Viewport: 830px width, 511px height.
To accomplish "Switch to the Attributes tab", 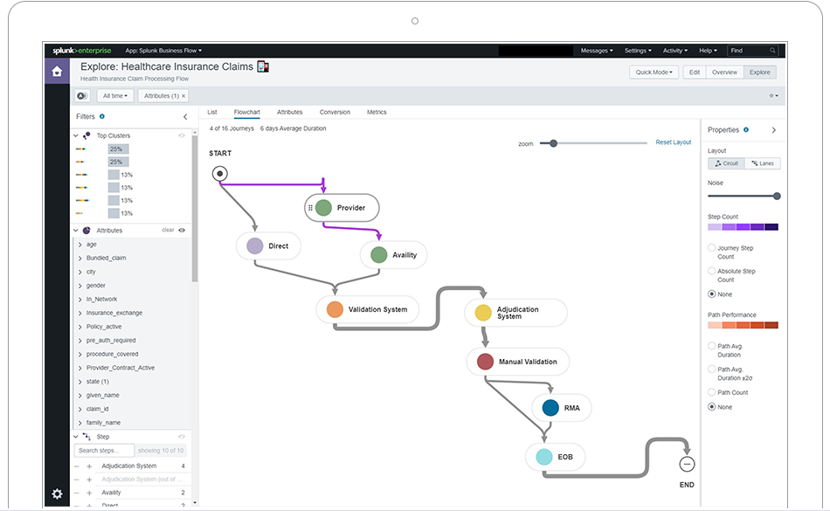I will tap(289, 112).
